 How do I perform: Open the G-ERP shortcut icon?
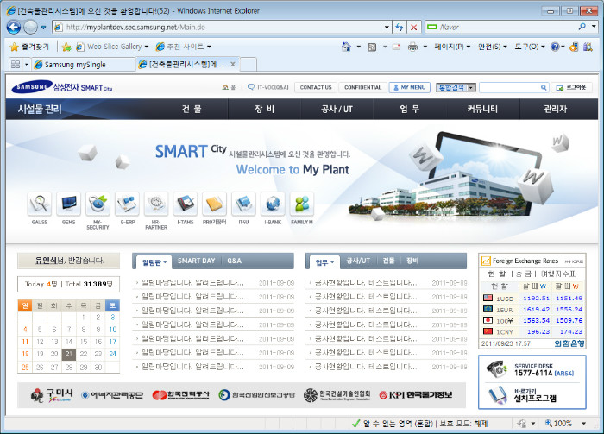127,204
